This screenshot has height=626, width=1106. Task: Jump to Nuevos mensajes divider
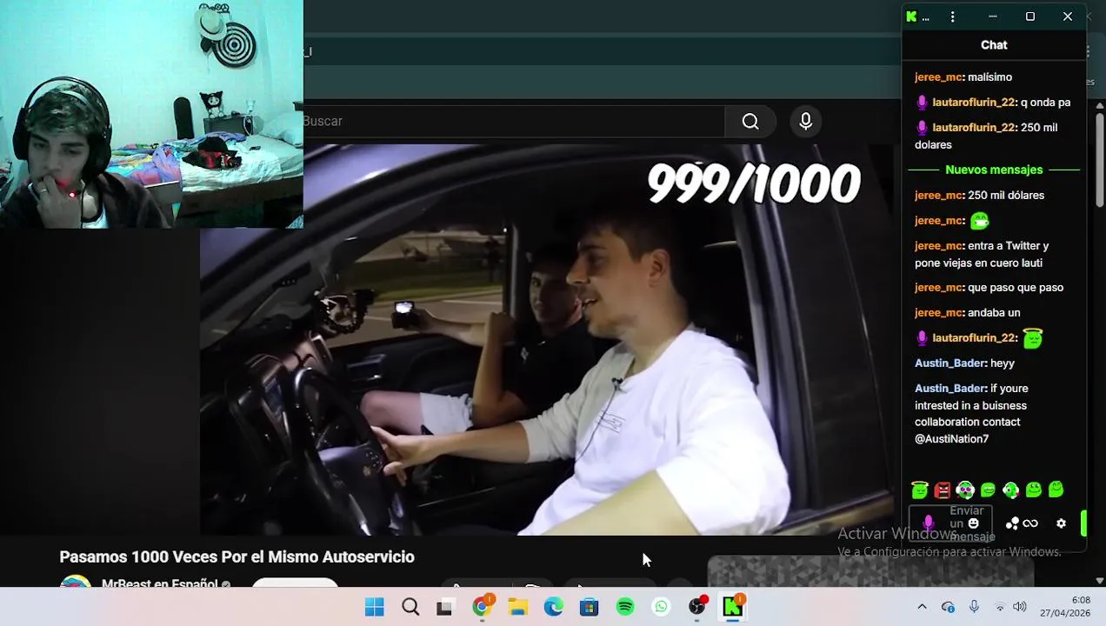click(x=994, y=170)
